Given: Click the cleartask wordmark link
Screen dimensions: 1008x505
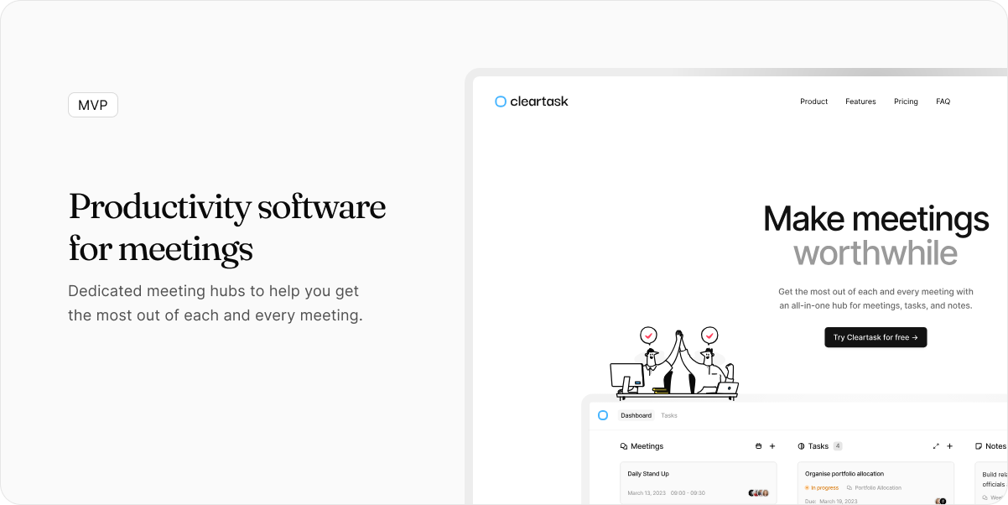Looking at the screenshot, I should pos(539,102).
